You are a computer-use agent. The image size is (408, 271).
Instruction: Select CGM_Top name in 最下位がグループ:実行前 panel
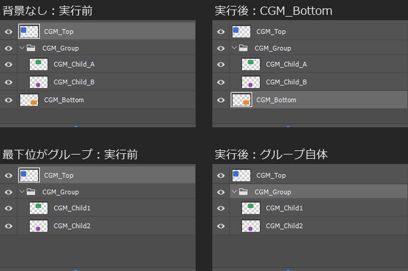coord(59,175)
